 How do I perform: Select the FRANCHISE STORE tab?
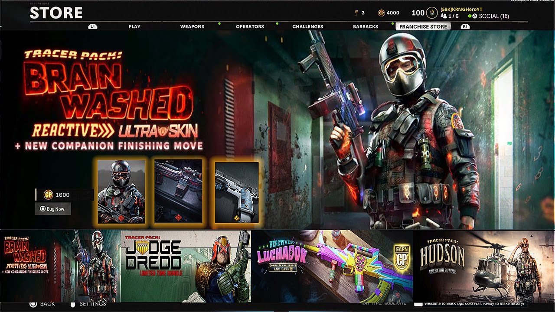pos(423,26)
